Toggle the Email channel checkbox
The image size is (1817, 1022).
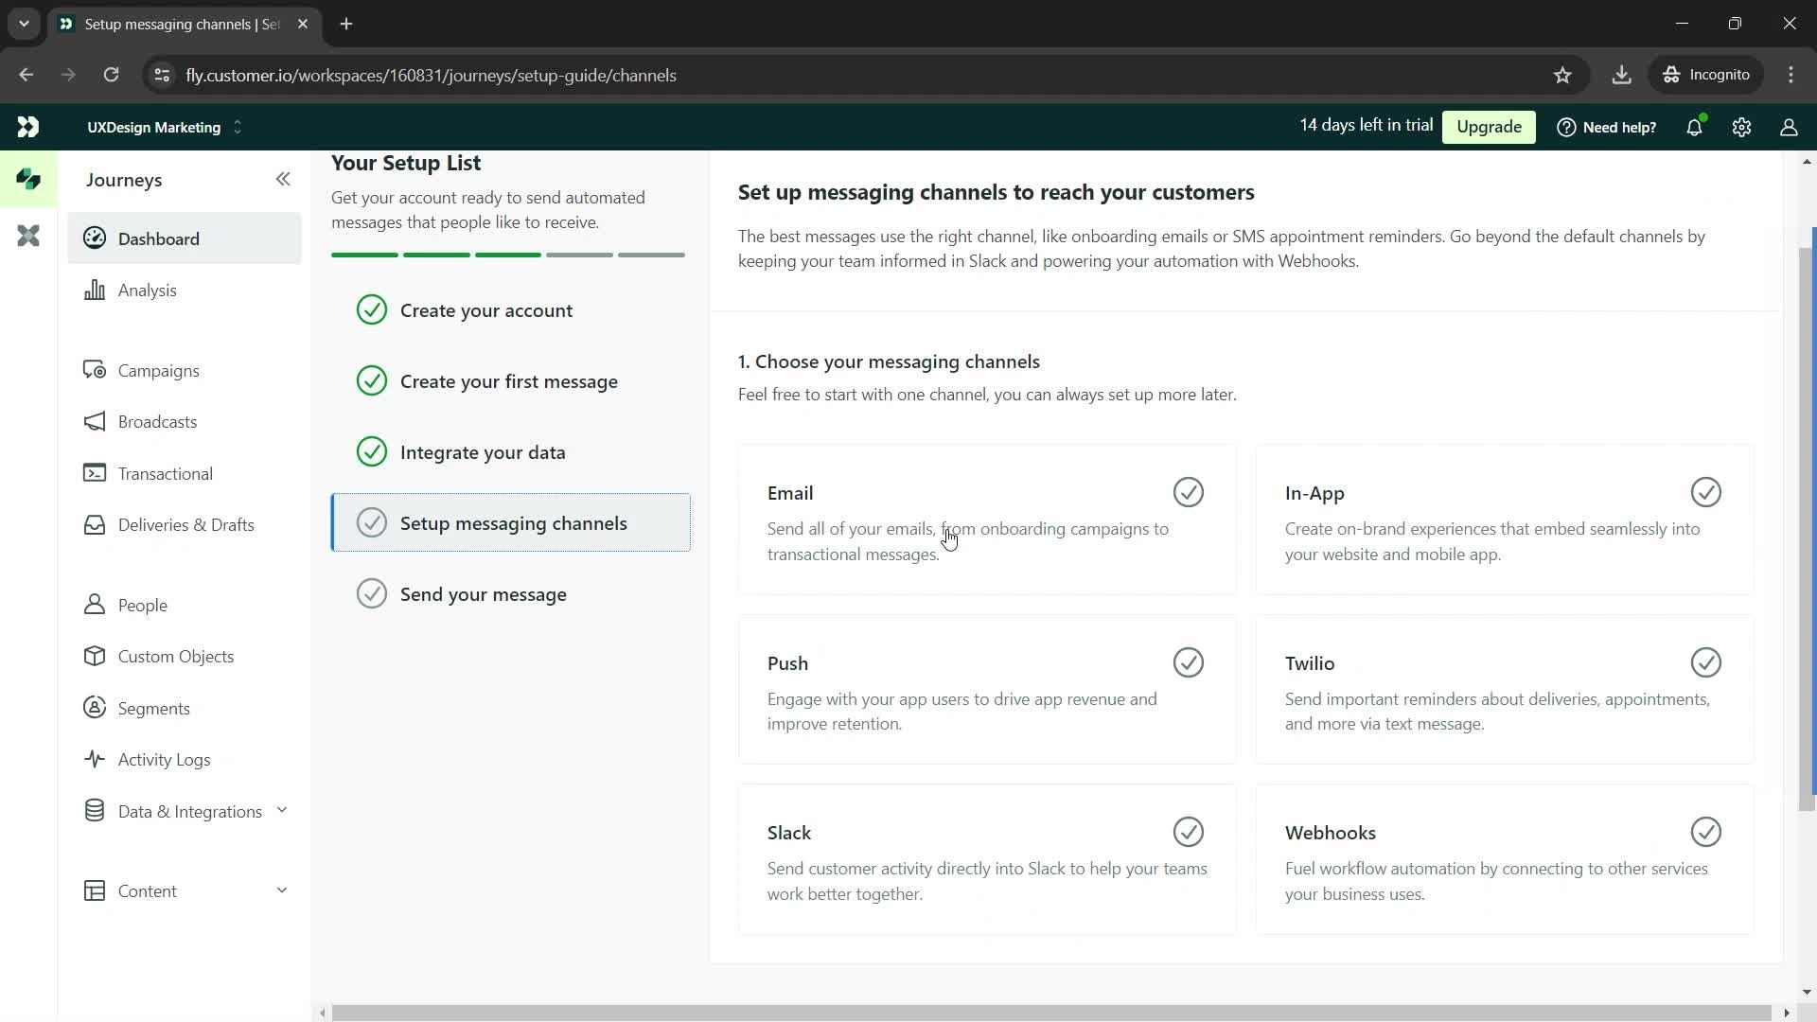pyautogui.click(x=1188, y=492)
